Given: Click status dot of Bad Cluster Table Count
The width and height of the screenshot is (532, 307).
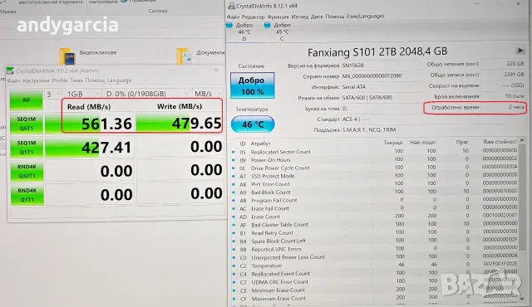Looking at the screenshot, I should pyautogui.click(x=234, y=225).
